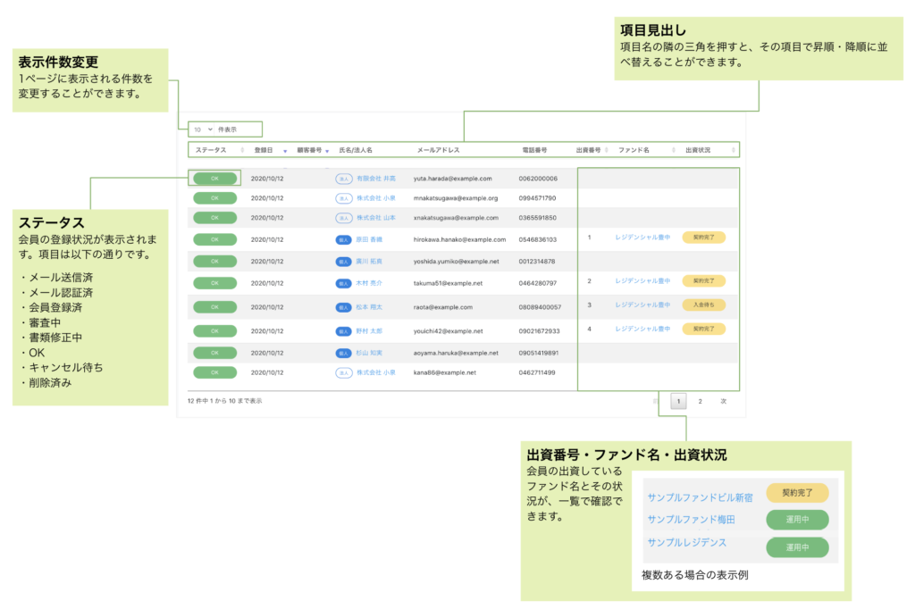This screenshot has height=609, width=915.
Task: Sort by 顧客番号 using its triangle icon
Action: (x=327, y=151)
